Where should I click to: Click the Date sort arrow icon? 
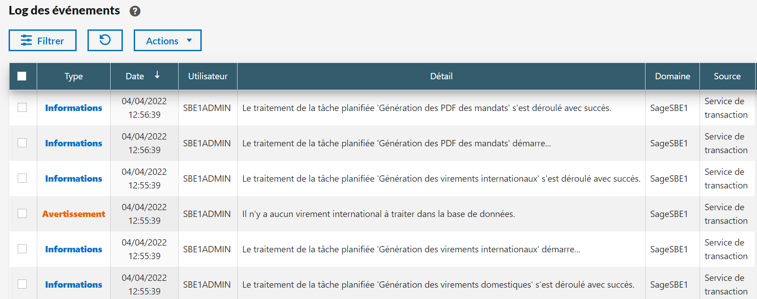(x=157, y=75)
